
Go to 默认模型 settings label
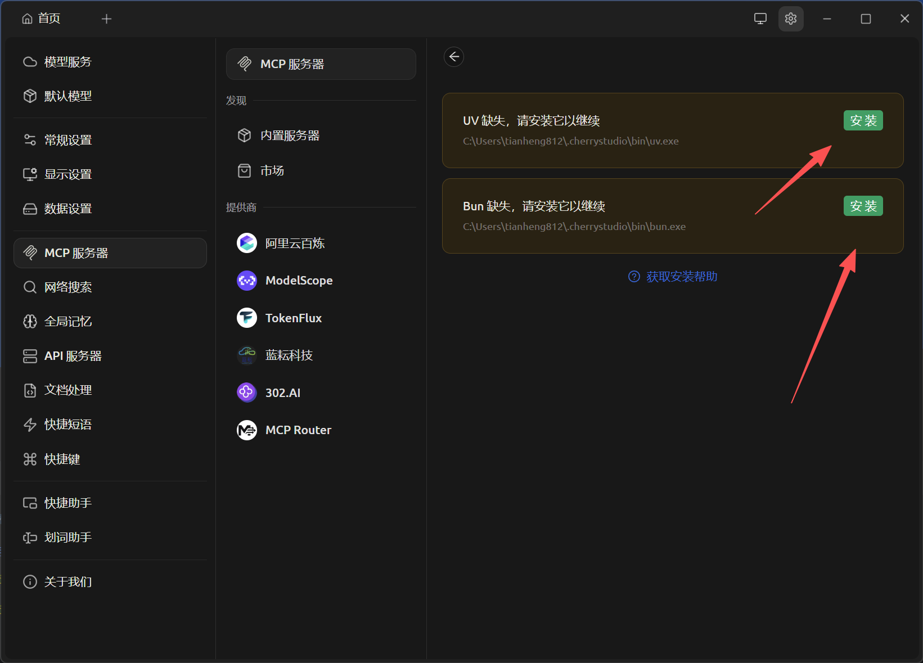tap(68, 96)
